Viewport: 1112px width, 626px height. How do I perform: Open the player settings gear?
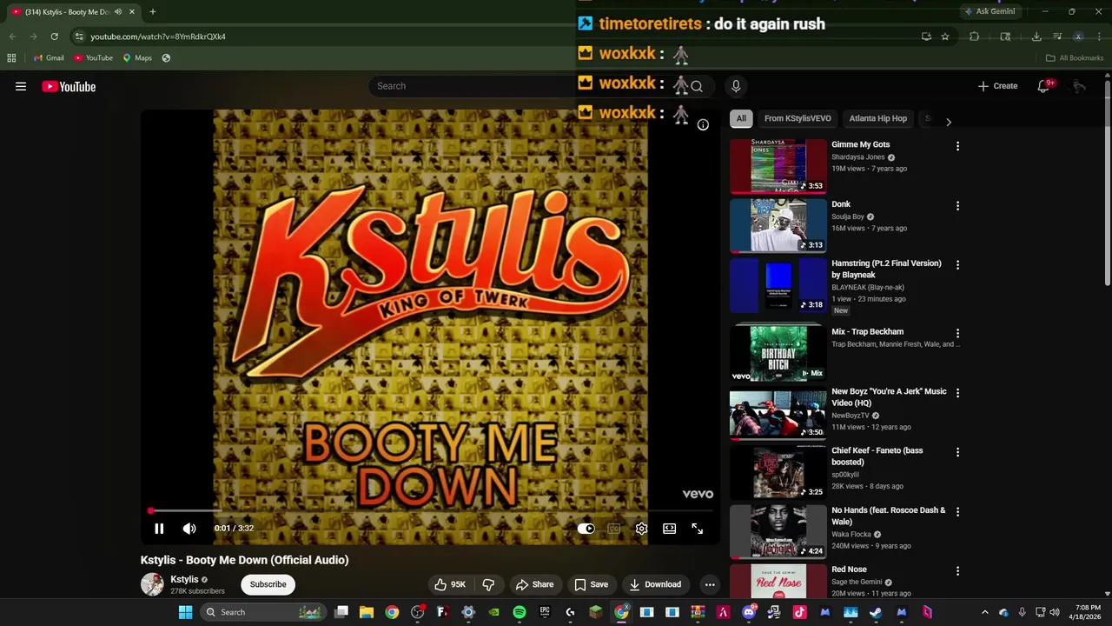pos(641,529)
